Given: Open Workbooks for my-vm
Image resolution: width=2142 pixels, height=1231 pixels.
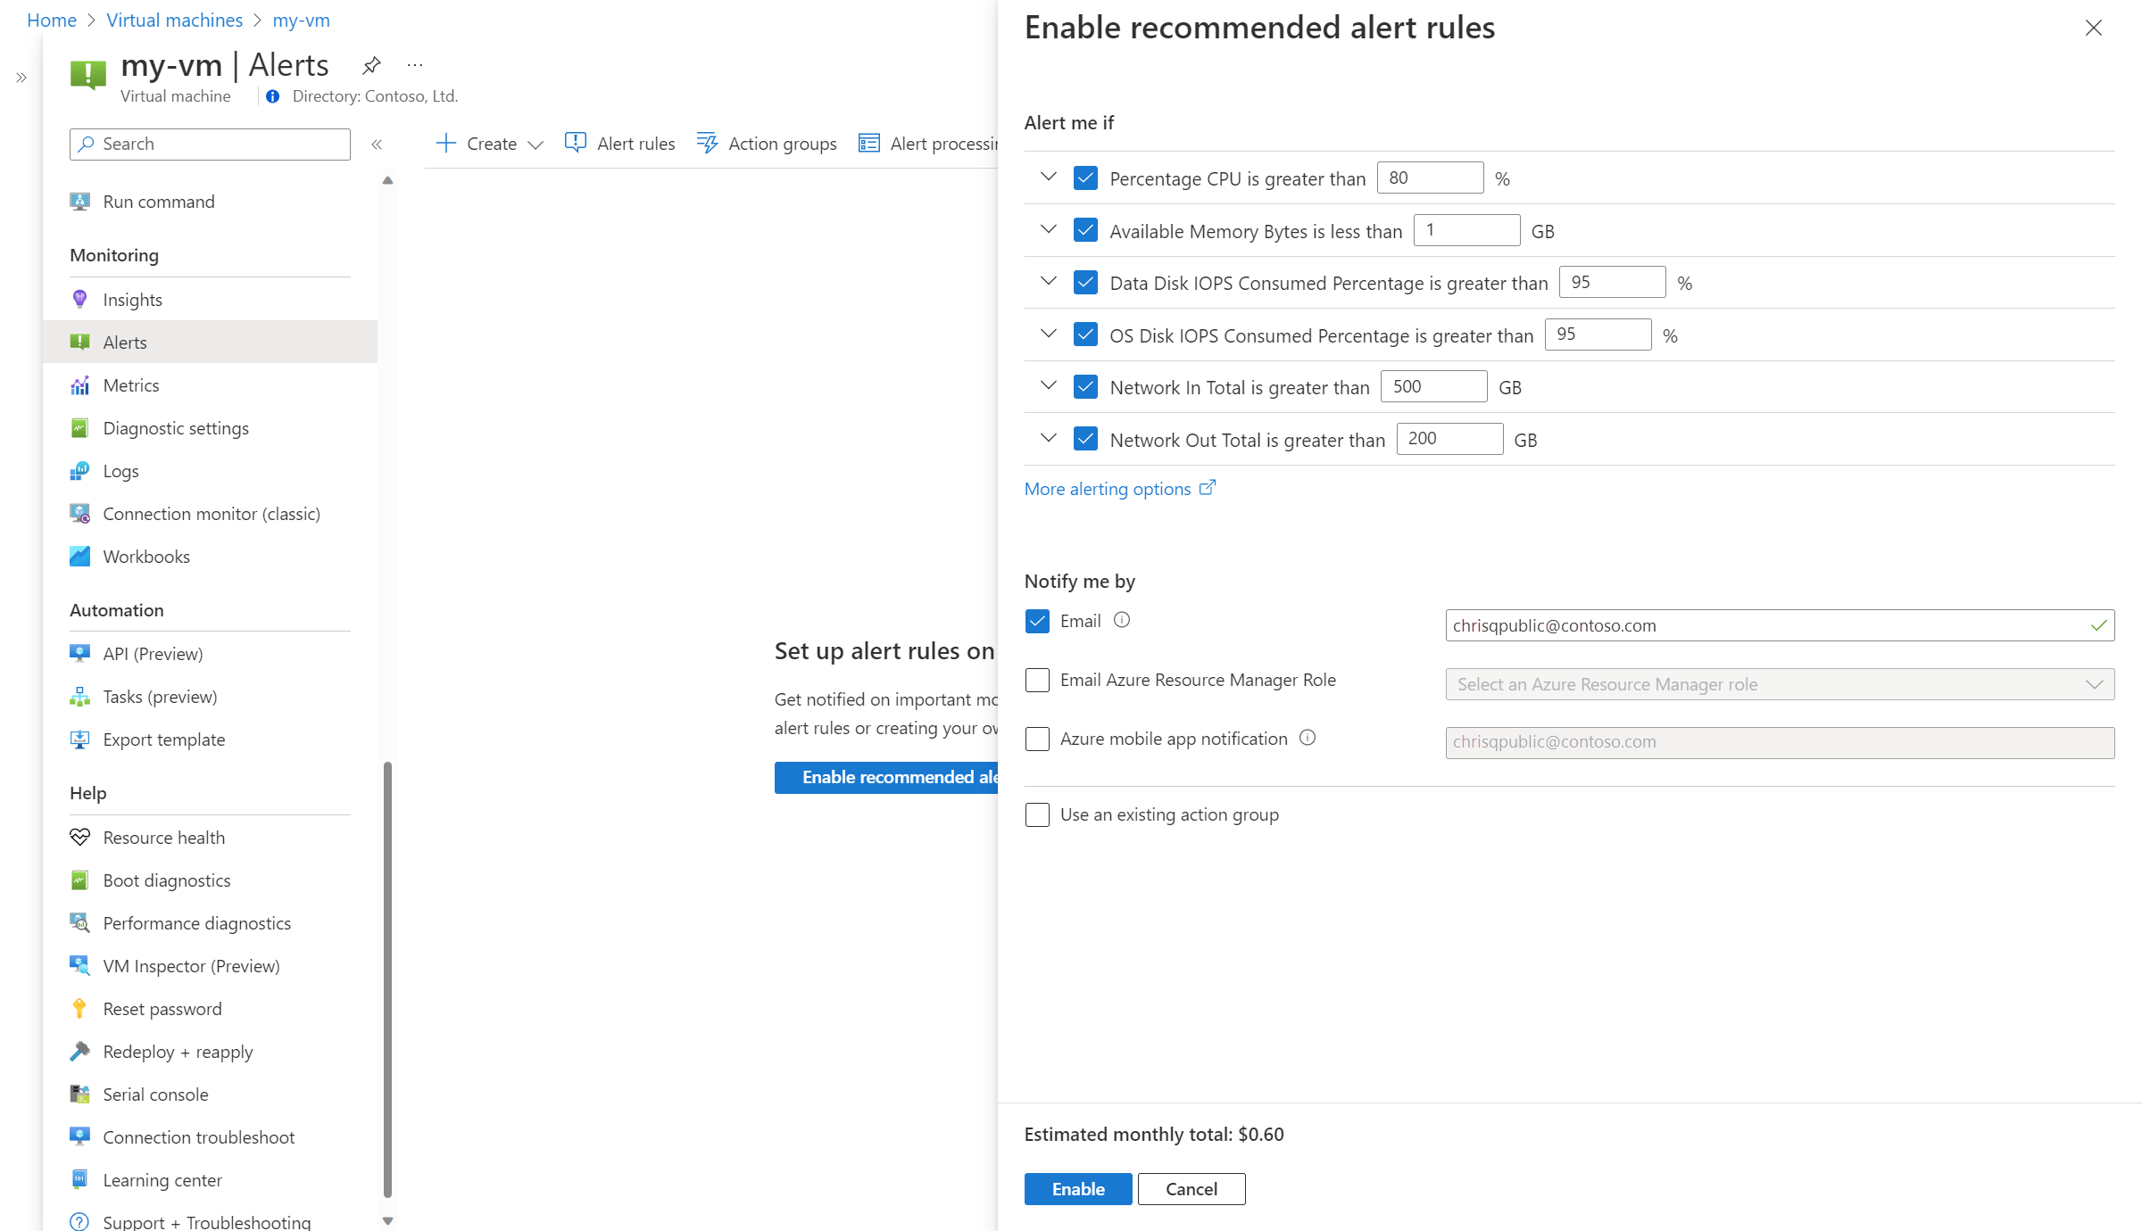Looking at the screenshot, I should [146, 556].
